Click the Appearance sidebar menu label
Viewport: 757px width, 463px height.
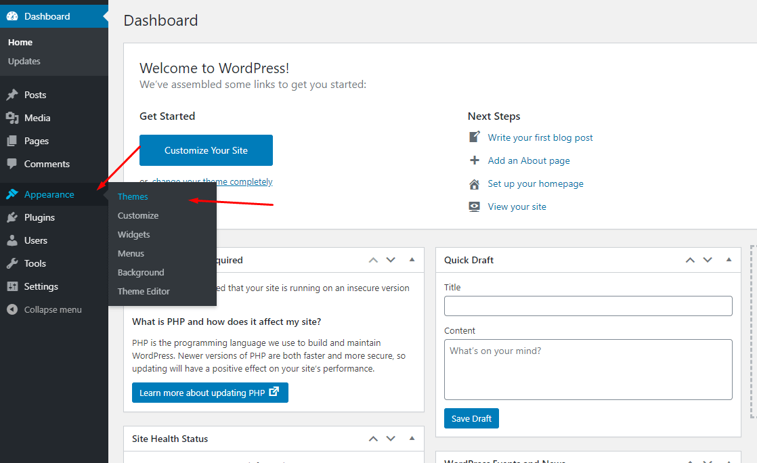[49, 194]
